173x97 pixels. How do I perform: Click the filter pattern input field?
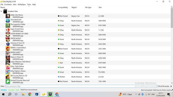pos(81,86)
